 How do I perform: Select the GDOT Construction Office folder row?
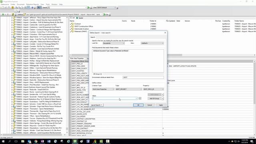point(84,26)
